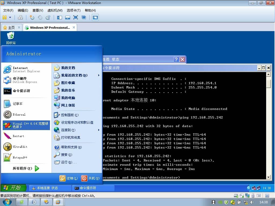Open 运行(R)... dialog

(77, 162)
